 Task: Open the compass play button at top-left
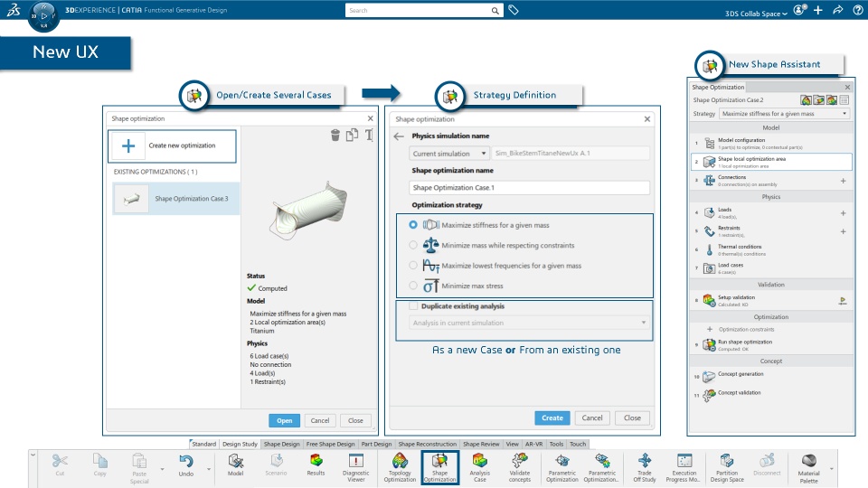(x=44, y=15)
